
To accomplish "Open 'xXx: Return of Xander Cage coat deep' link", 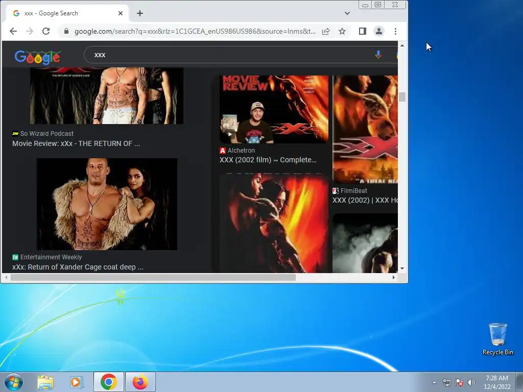I will [x=78, y=267].
